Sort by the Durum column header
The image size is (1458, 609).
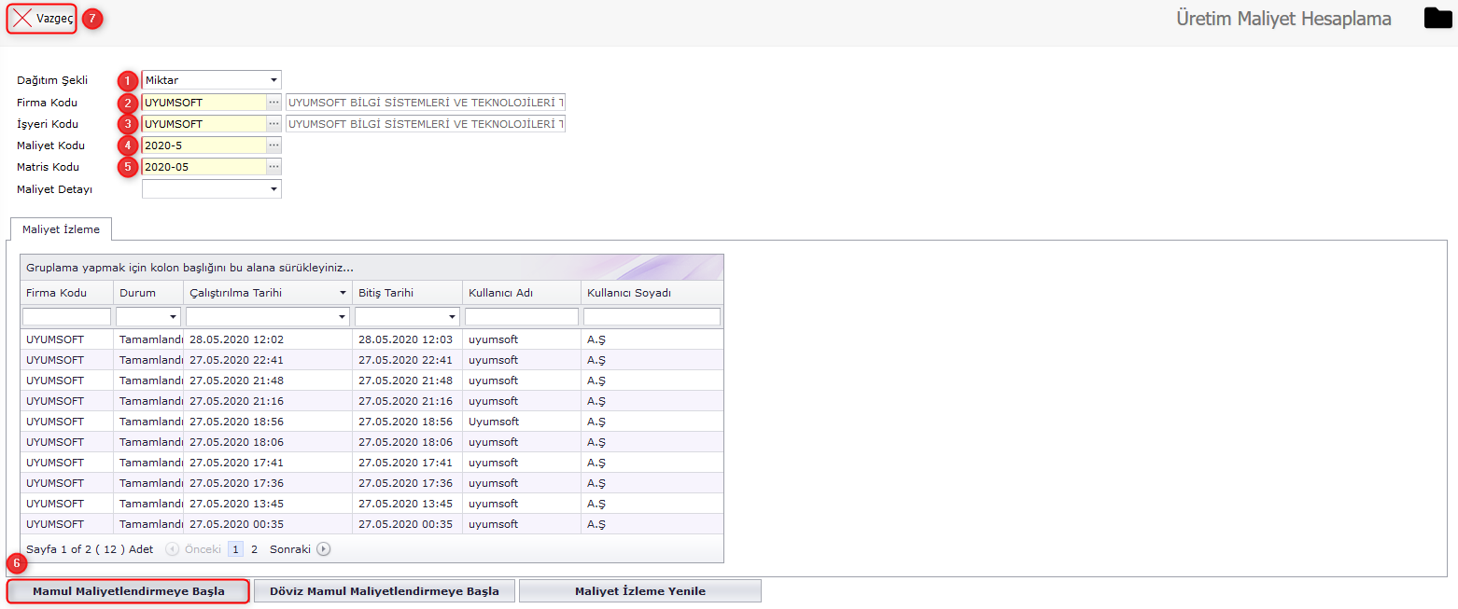click(x=148, y=293)
